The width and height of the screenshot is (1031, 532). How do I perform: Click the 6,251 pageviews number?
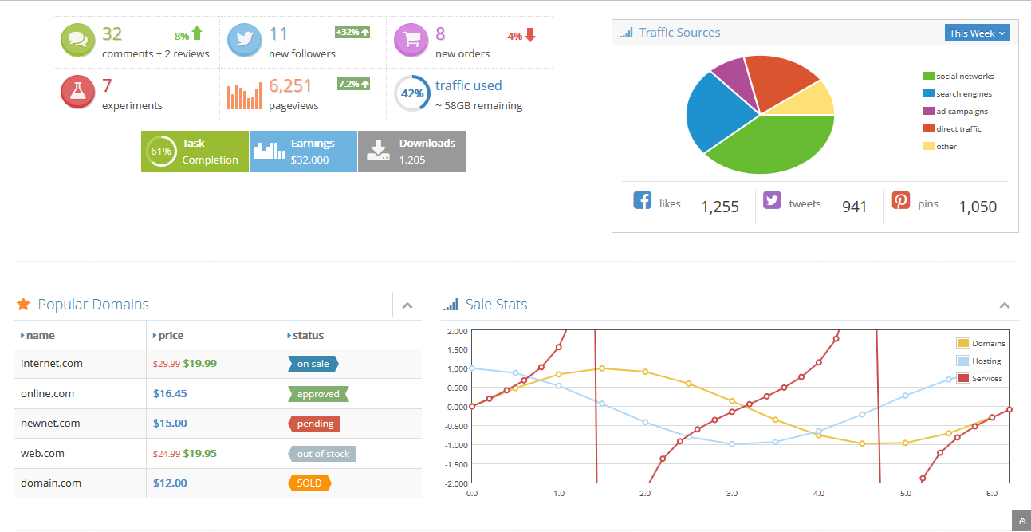click(290, 86)
